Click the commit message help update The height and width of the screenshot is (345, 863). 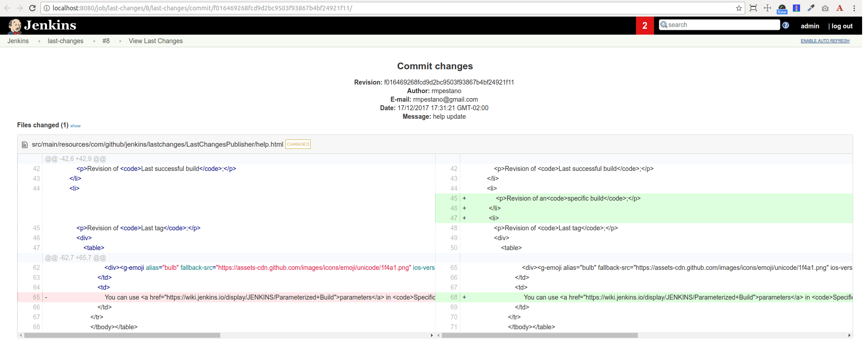point(449,116)
